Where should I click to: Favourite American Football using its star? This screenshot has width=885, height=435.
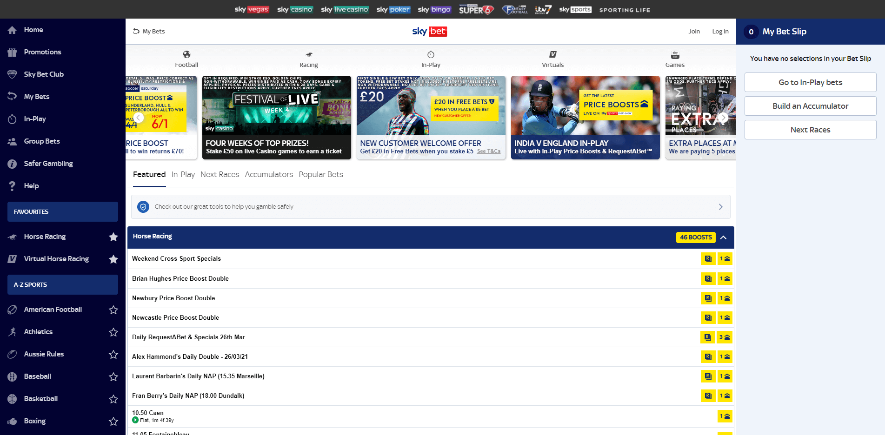(113, 310)
